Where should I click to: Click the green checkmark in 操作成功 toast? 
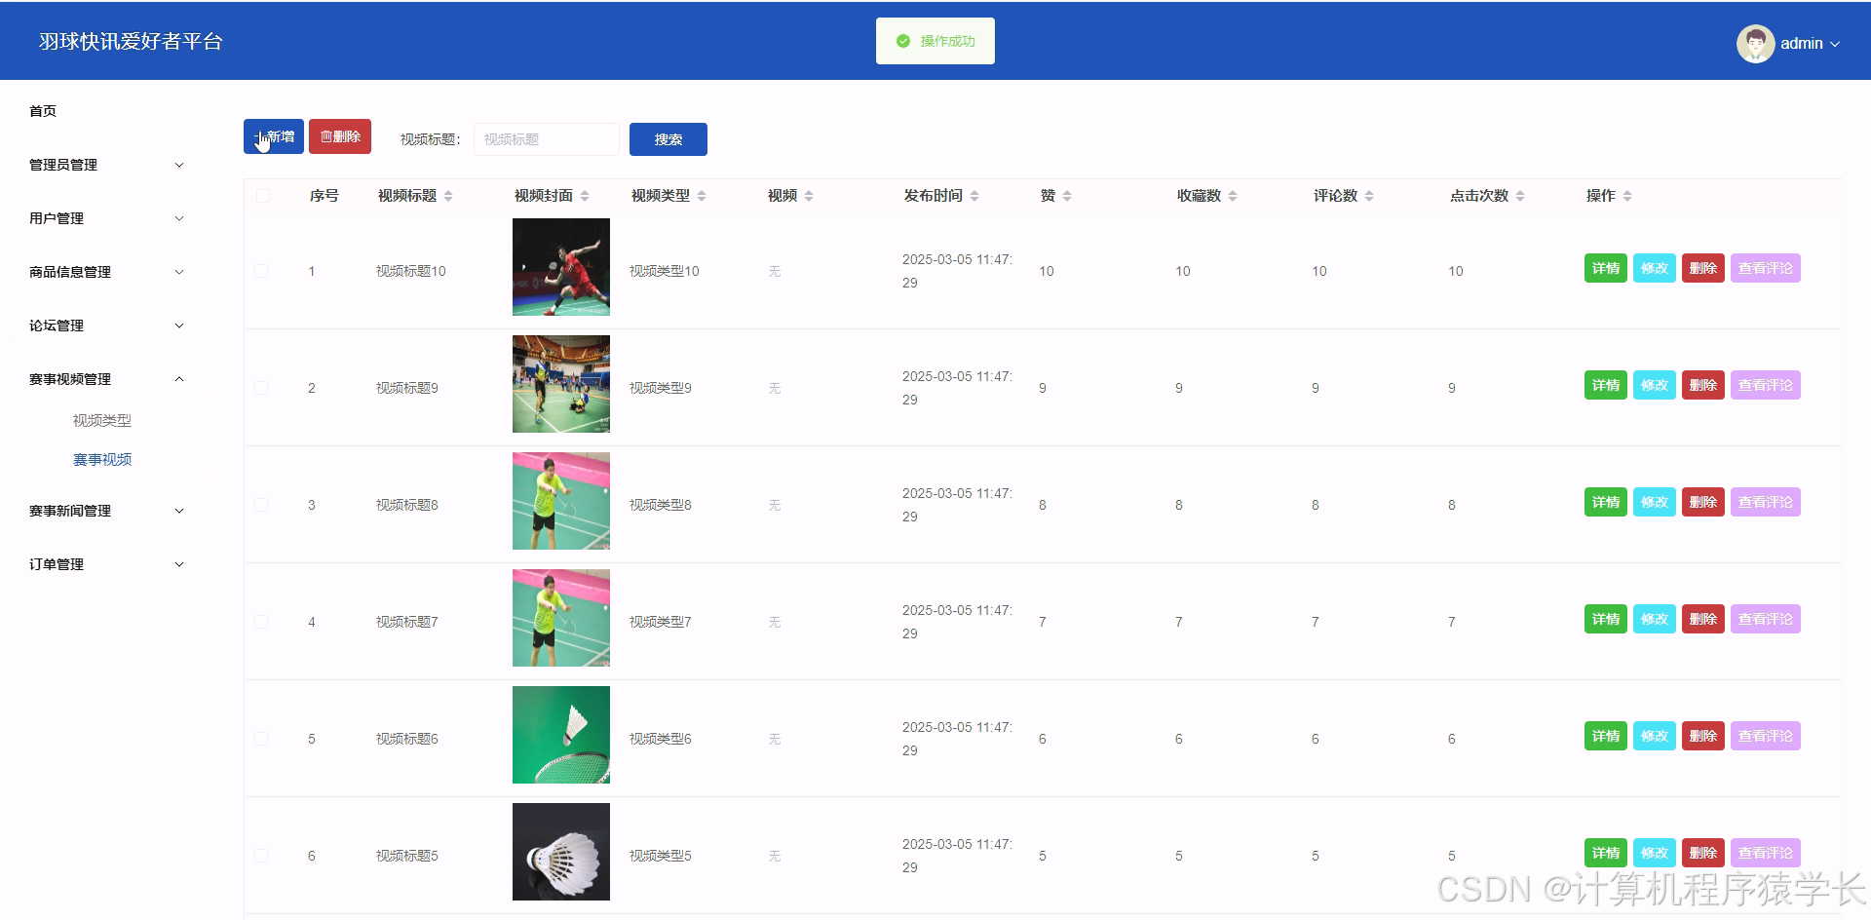901,41
